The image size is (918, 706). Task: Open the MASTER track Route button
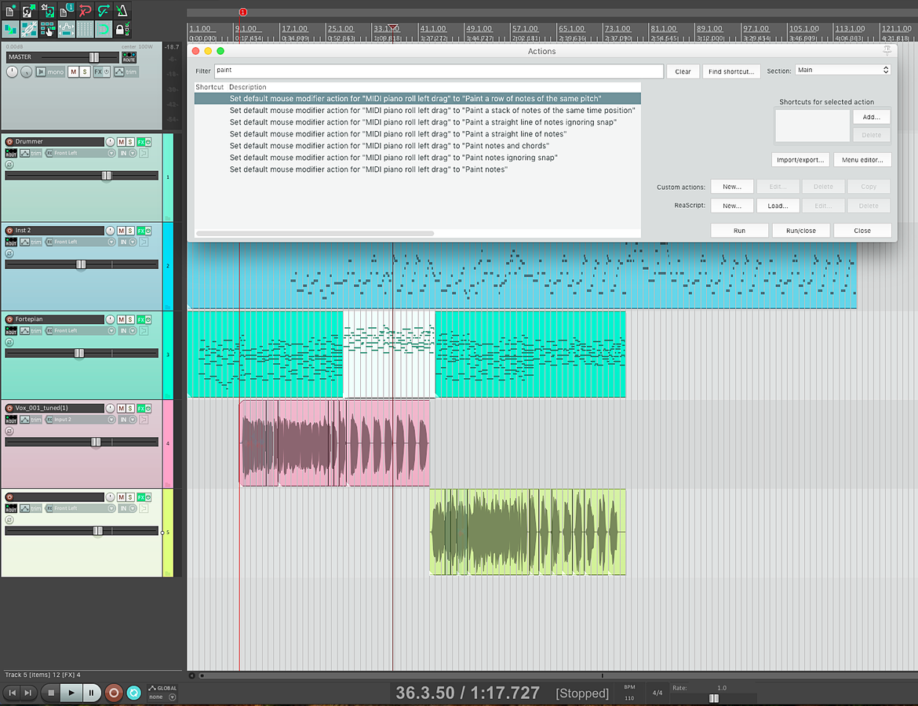pyautogui.click(x=129, y=57)
